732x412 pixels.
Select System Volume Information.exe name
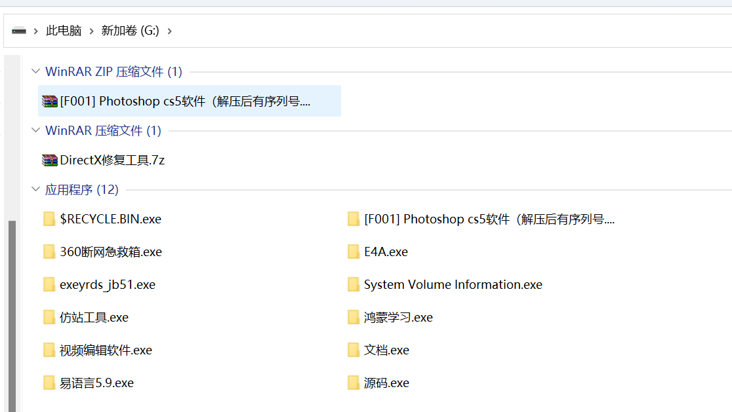(x=453, y=284)
